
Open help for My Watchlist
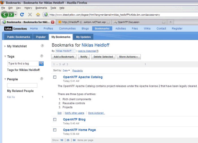pyautogui.click(x=42, y=46)
